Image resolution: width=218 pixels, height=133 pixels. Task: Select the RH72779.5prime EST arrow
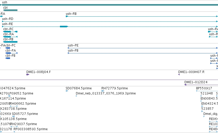point(103,91)
